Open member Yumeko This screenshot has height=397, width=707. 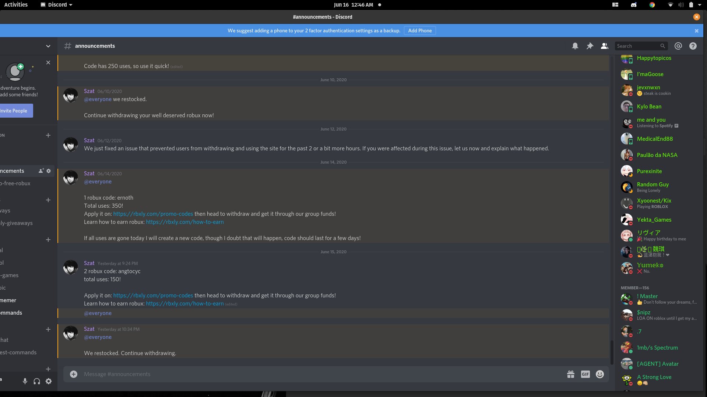tap(659, 268)
